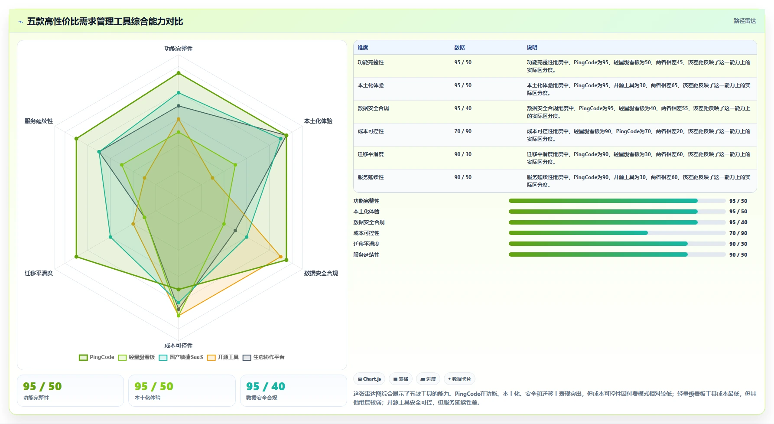Open the 数据安全合规 95 / 40 data card

(293, 391)
